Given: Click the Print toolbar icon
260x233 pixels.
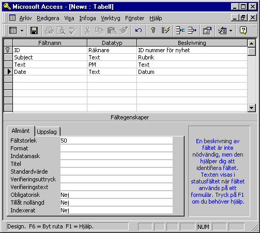Looking at the screenshot, I should (49, 30).
